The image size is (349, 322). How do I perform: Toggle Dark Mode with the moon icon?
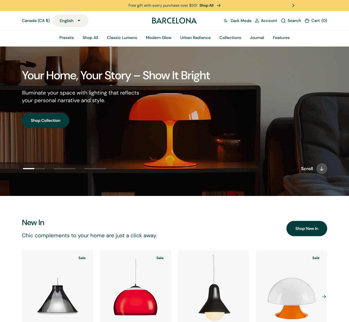click(x=226, y=21)
